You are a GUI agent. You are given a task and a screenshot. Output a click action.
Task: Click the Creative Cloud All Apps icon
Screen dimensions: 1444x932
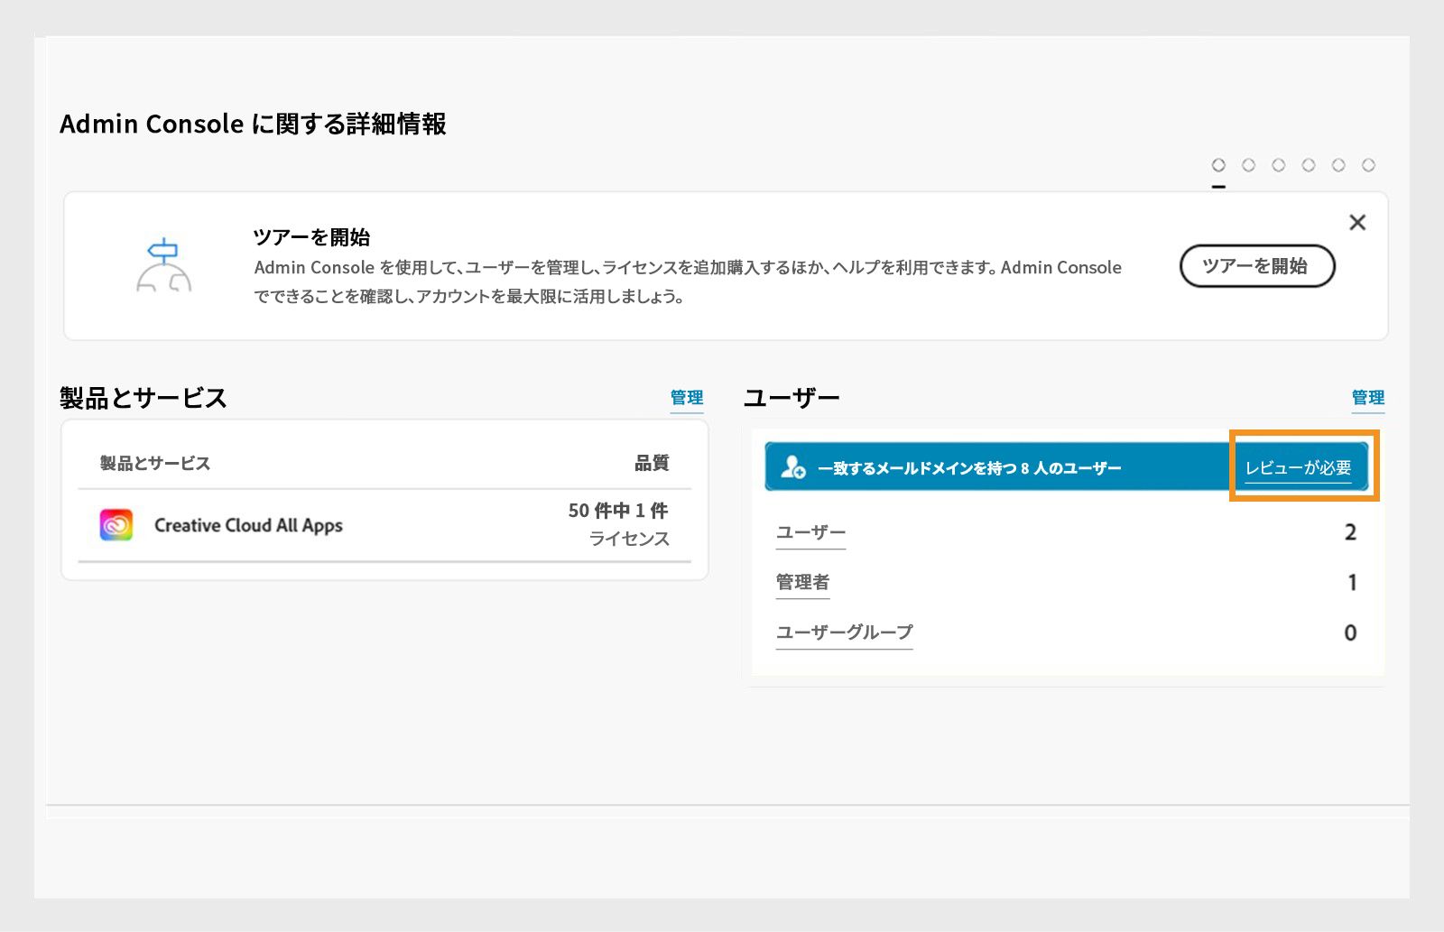click(116, 525)
